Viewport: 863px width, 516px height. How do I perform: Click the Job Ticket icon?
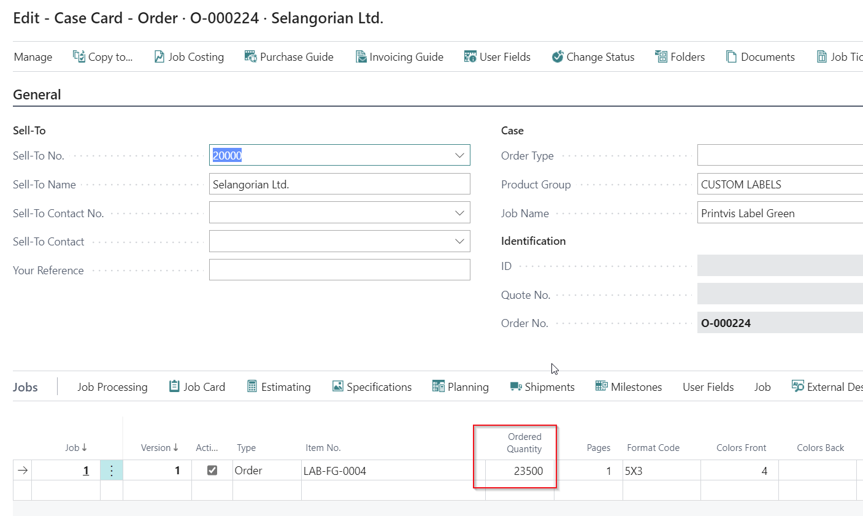pos(822,56)
